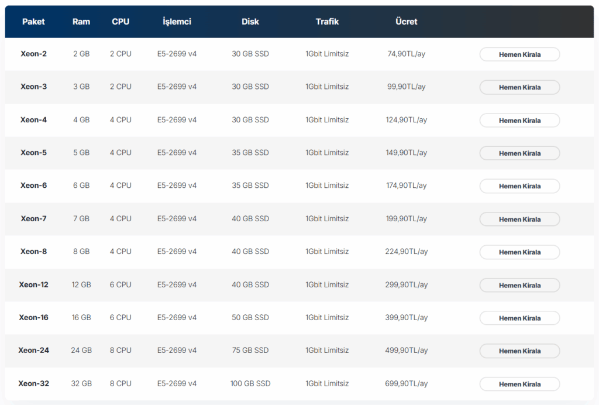Viewport: 599px width, 405px height.
Task: Choose Hemen Kirala for the Xeon-12 package
Action: [x=519, y=286]
